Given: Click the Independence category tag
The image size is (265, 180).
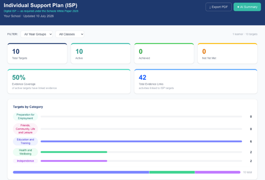Looking at the screenshot, I should [25, 161].
